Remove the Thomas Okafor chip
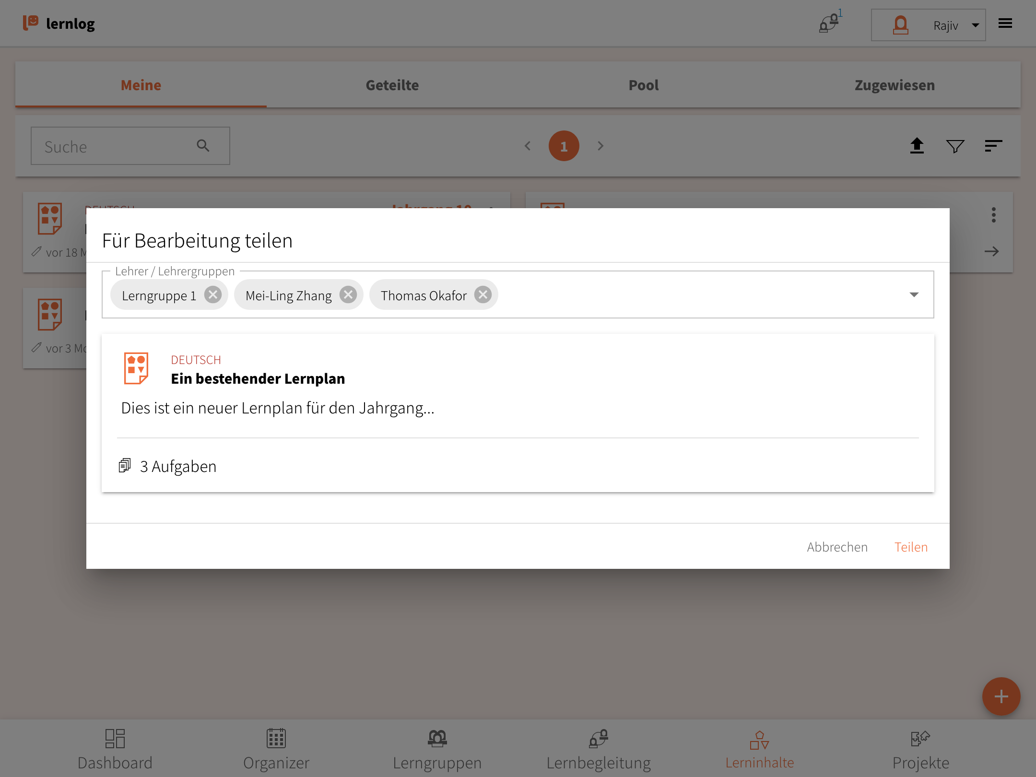Image resolution: width=1036 pixels, height=777 pixels. 483,294
